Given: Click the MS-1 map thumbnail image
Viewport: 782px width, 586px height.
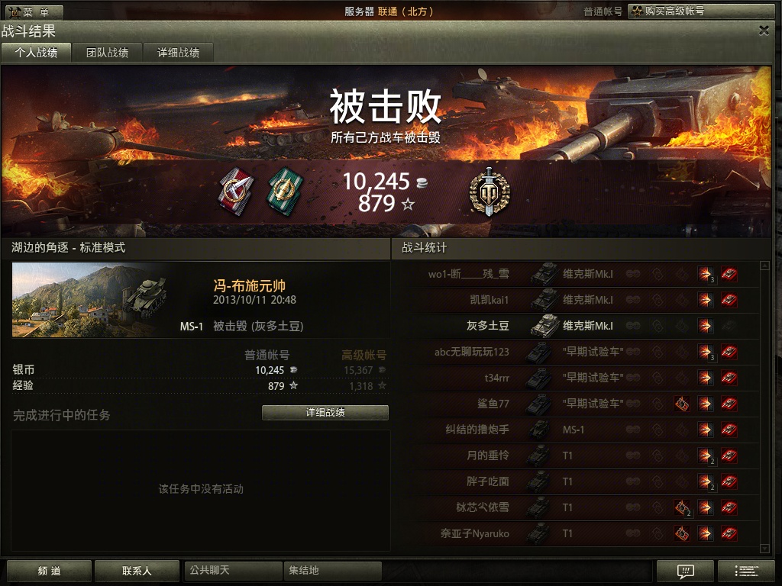Looking at the screenshot, I should [x=90, y=300].
